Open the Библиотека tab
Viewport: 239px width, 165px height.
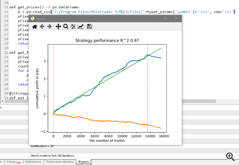click(33, 162)
